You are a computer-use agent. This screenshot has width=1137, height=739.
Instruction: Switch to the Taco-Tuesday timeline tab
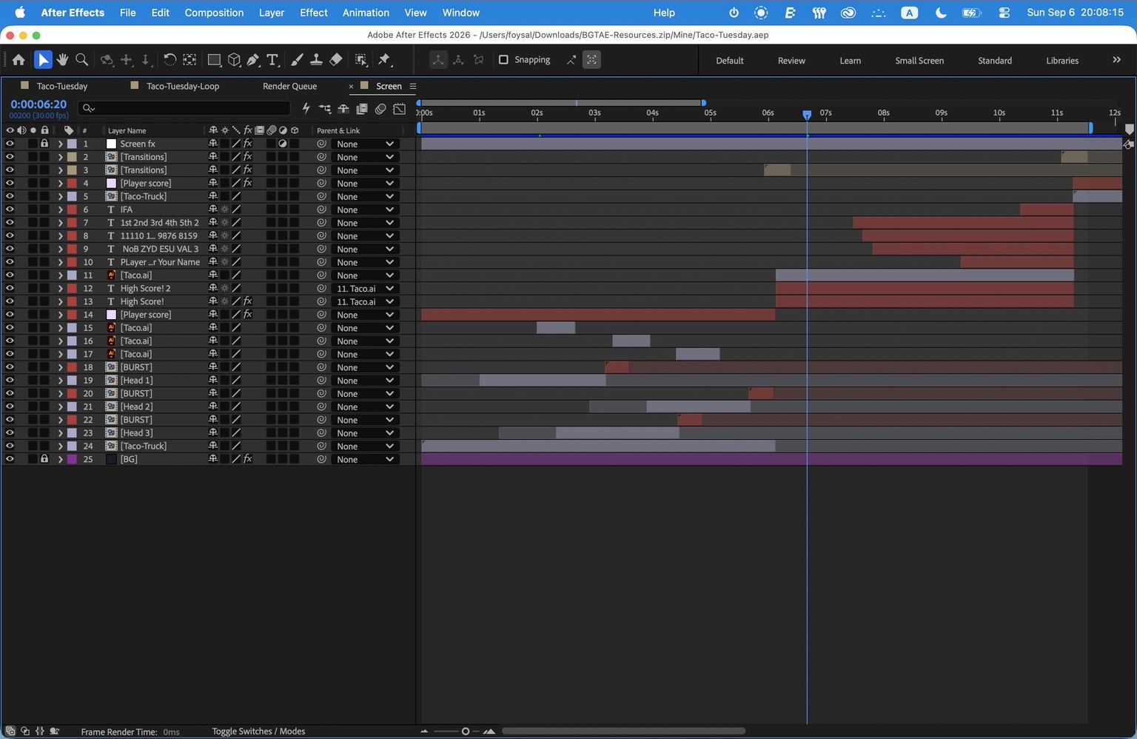tap(62, 86)
